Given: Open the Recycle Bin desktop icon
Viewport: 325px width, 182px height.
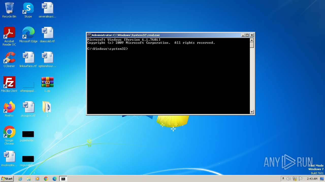Looking at the screenshot, I should point(9,10).
